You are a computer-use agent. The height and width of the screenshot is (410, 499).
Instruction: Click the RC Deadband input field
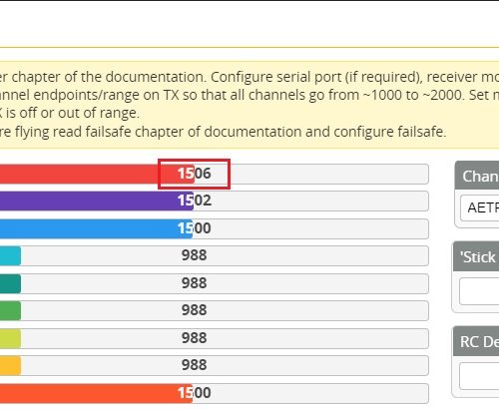479,376
